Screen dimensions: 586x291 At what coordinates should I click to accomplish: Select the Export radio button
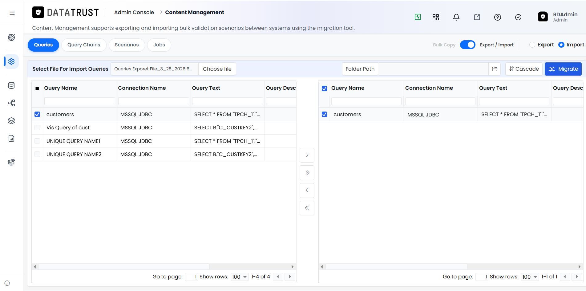point(532,45)
